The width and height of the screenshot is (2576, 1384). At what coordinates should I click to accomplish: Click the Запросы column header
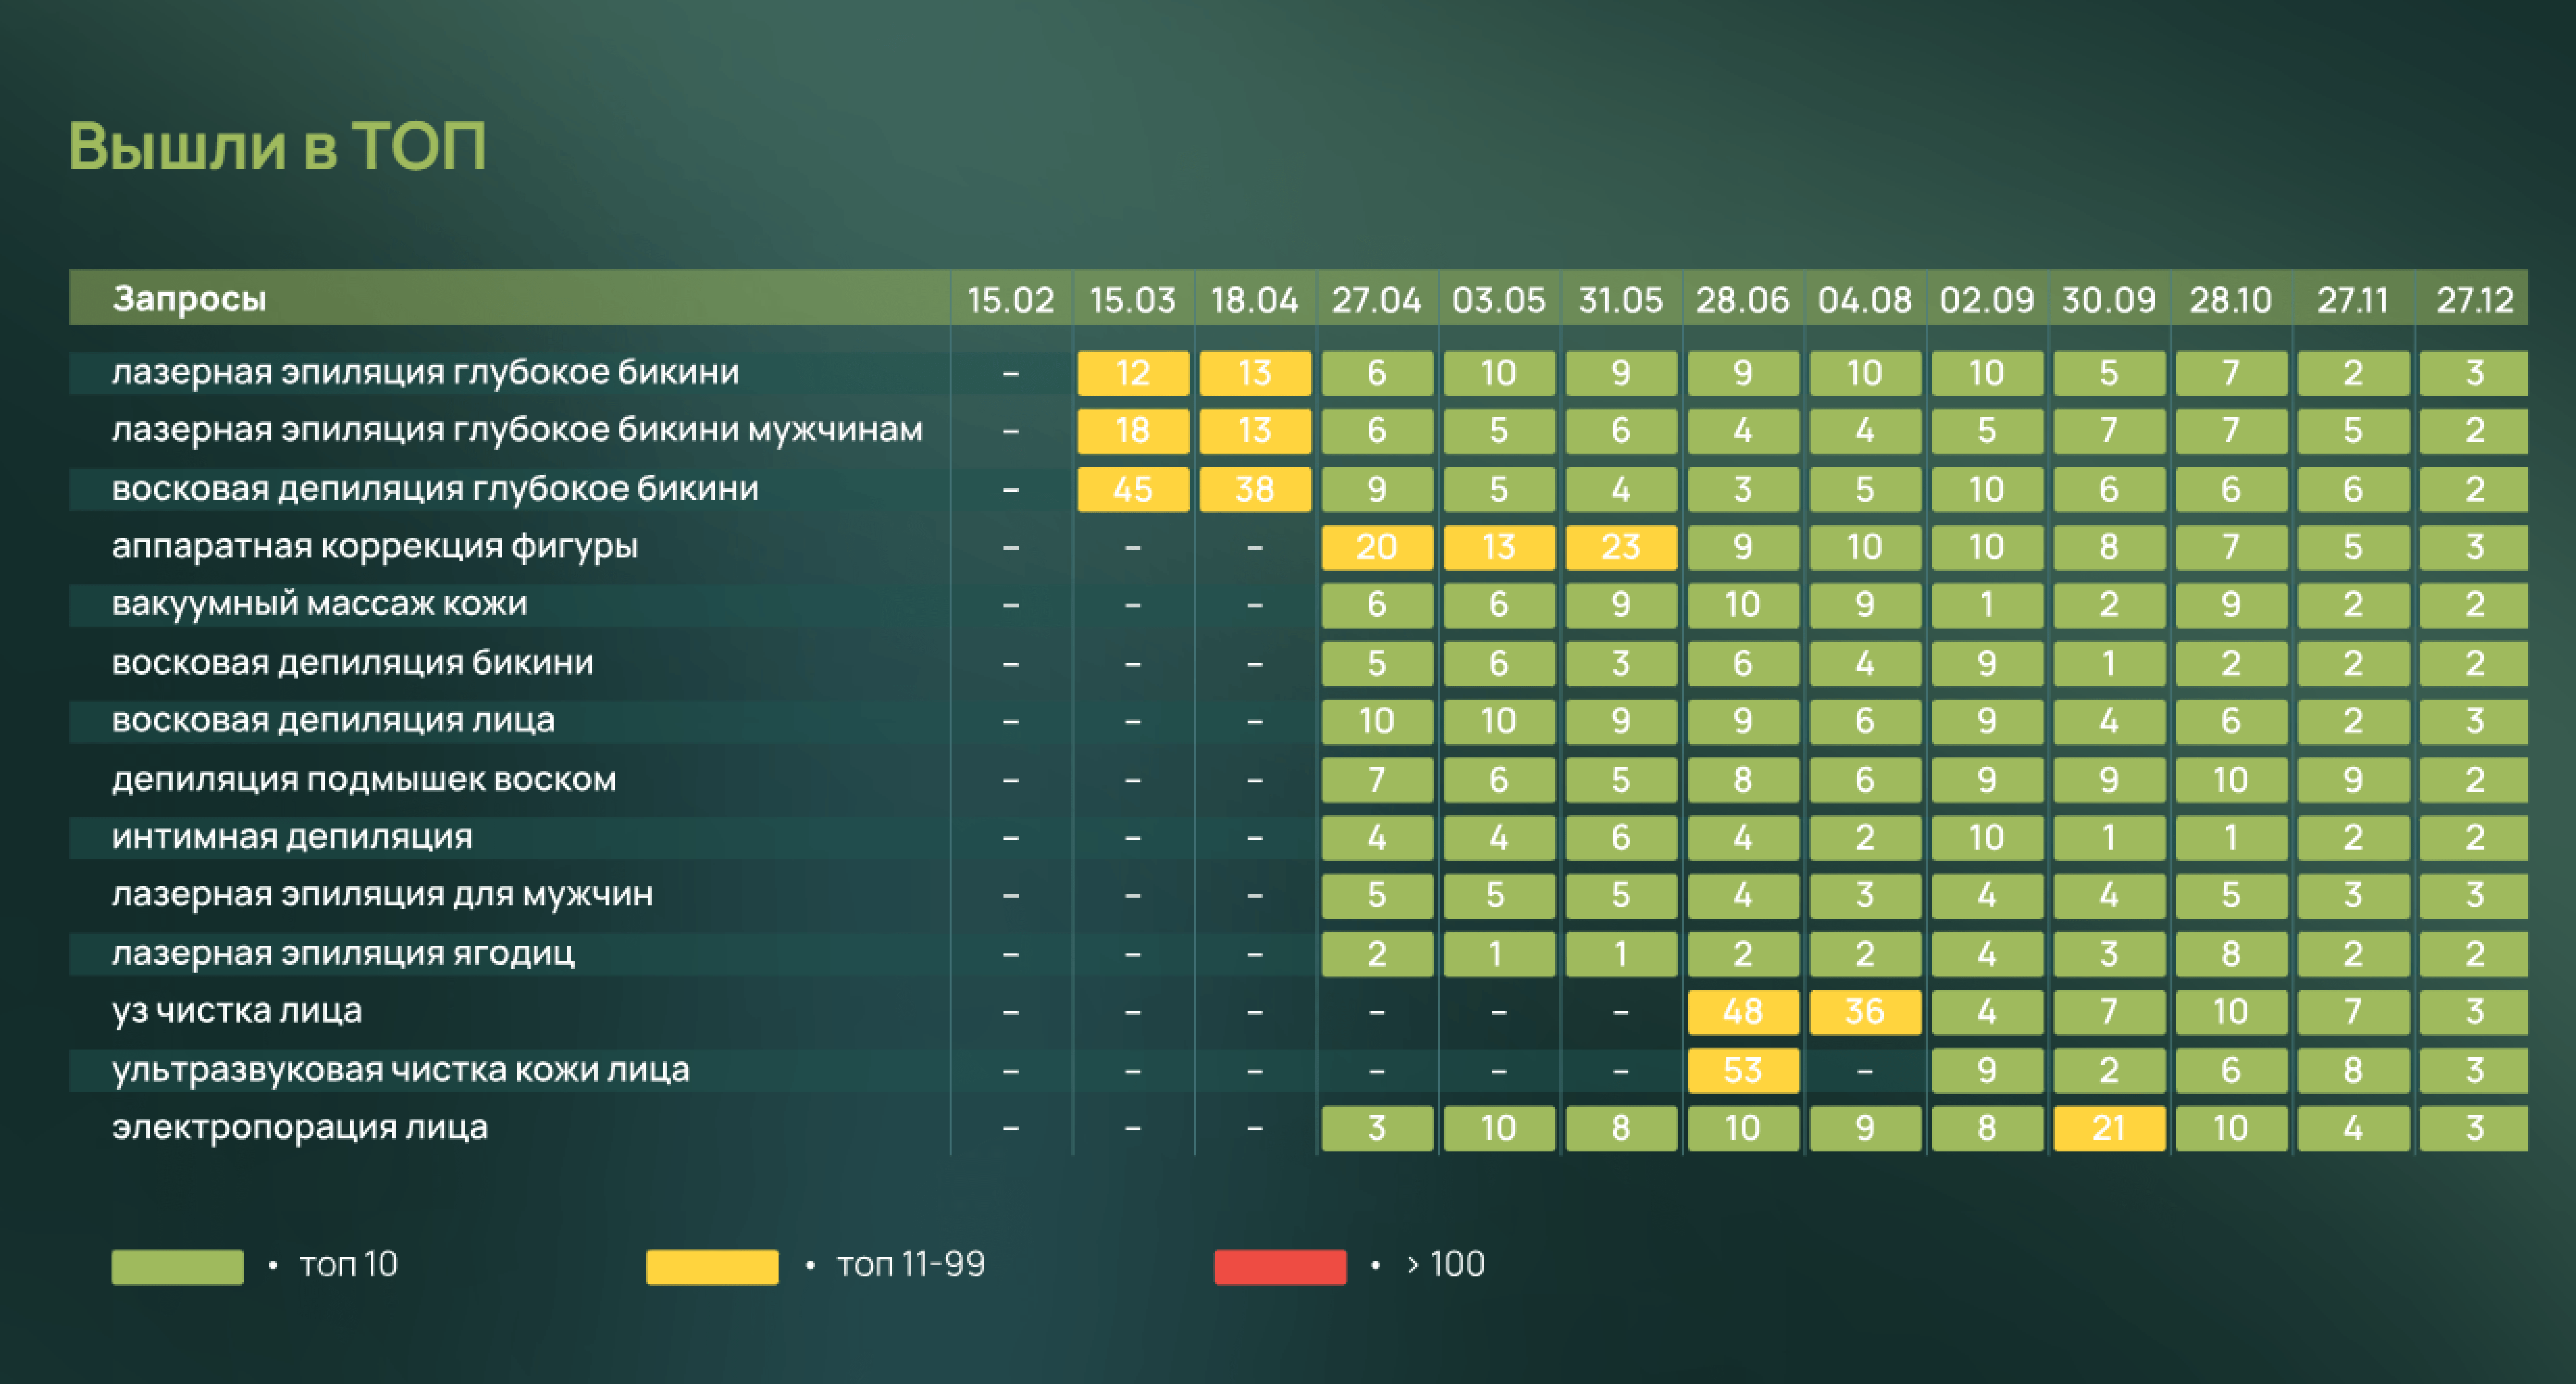[x=190, y=298]
